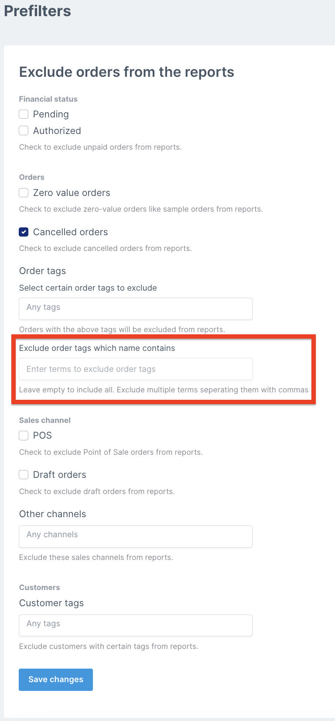Open the 'Any channels' selector
335x721 pixels.
136,536
